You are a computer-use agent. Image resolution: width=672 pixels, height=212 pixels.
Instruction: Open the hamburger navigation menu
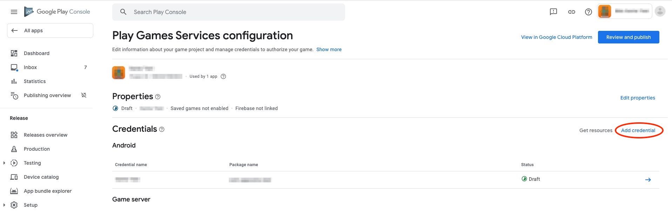point(14,12)
